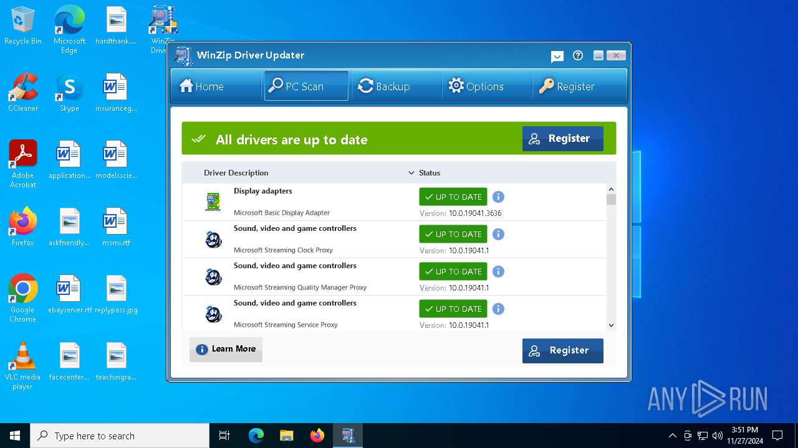Select the replypass.jpg desktop file
The width and height of the screenshot is (798, 448).
116,294
